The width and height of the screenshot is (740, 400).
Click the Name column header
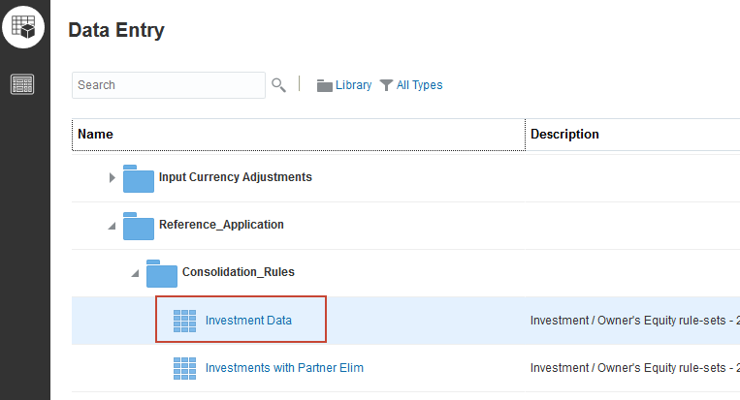click(x=95, y=135)
